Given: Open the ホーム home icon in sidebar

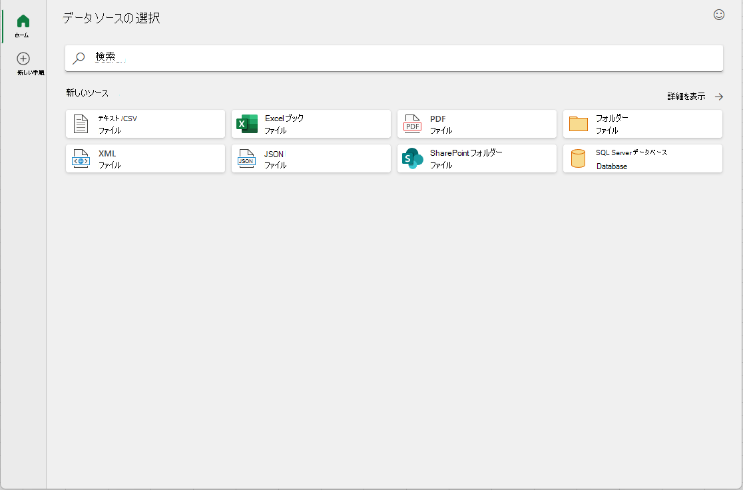Looking at the screenshot, I should (23, 21).
